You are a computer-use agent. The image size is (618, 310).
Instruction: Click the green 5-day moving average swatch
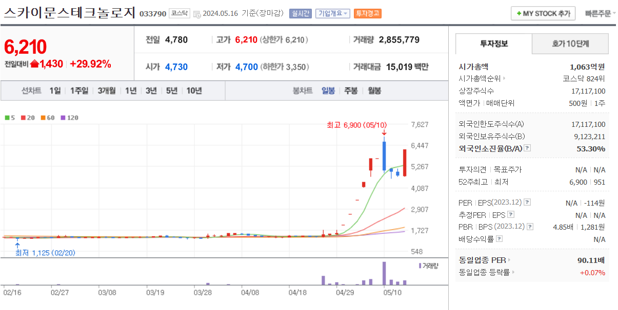coord(7,118)
